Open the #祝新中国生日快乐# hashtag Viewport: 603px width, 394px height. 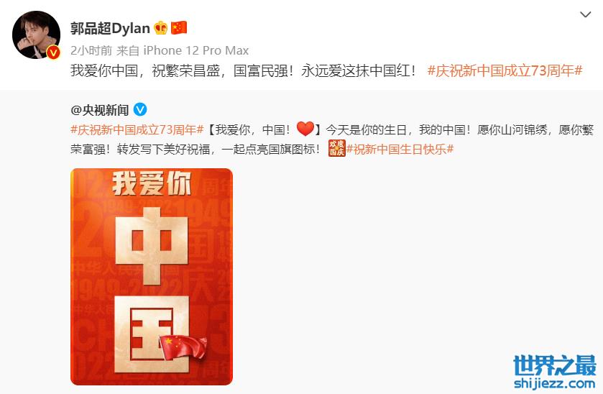click(400, 149)
